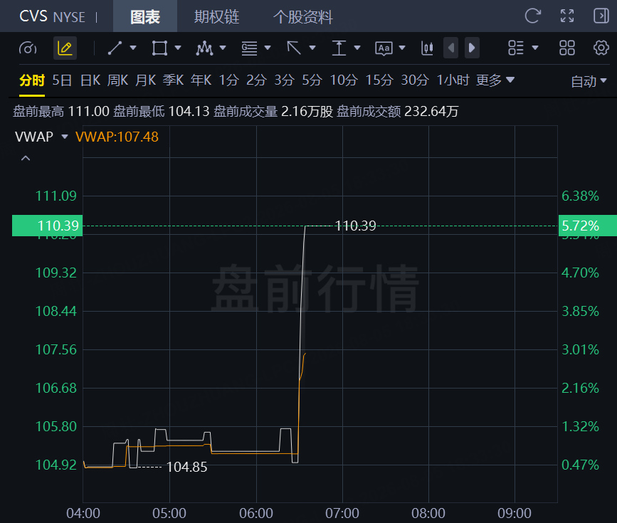Select the 5日 timeframe
Screen dimensions: 617x523
(62, 80)
